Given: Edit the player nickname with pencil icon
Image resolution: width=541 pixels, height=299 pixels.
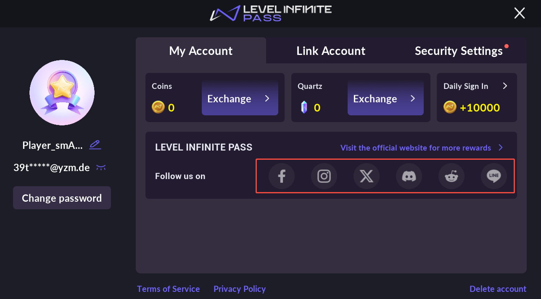Looking at the screenshot, I should coord(95,145).
